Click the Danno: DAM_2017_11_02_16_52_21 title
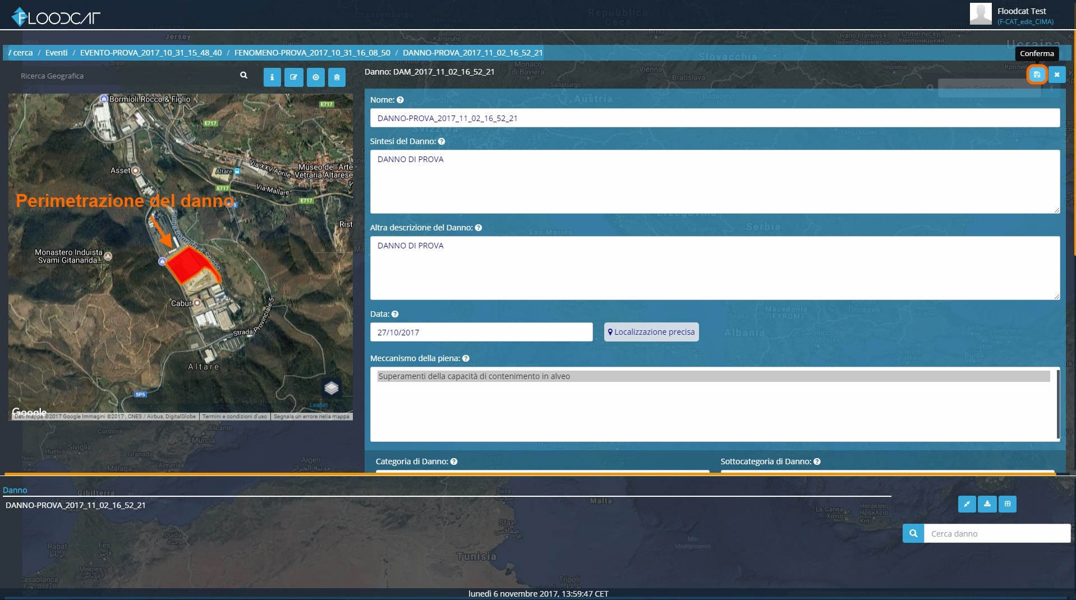The image size is (1076, 600). [x=430, y=72]
